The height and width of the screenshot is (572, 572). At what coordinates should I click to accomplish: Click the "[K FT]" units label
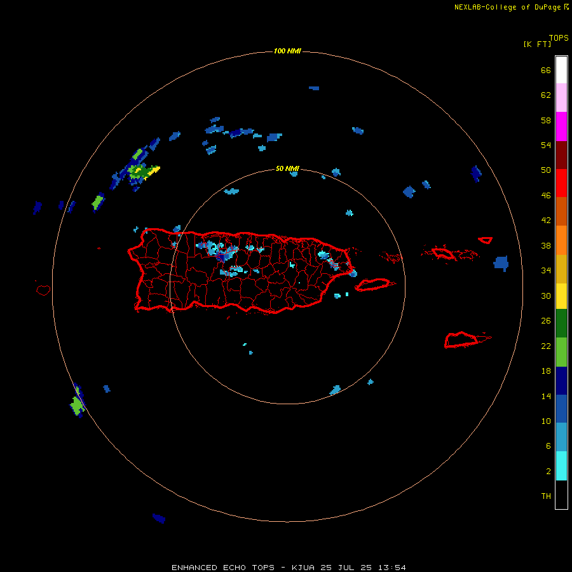[x=537, y=44]
